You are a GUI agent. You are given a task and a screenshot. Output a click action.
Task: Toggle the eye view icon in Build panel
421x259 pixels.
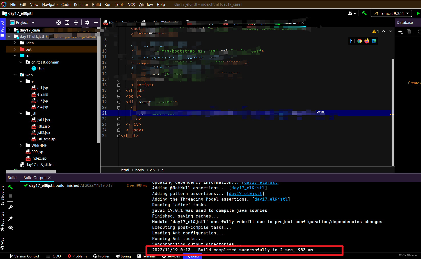(10, 227)
